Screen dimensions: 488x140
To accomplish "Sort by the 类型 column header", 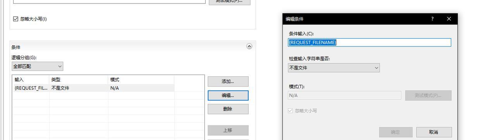I will coord(79,80).
